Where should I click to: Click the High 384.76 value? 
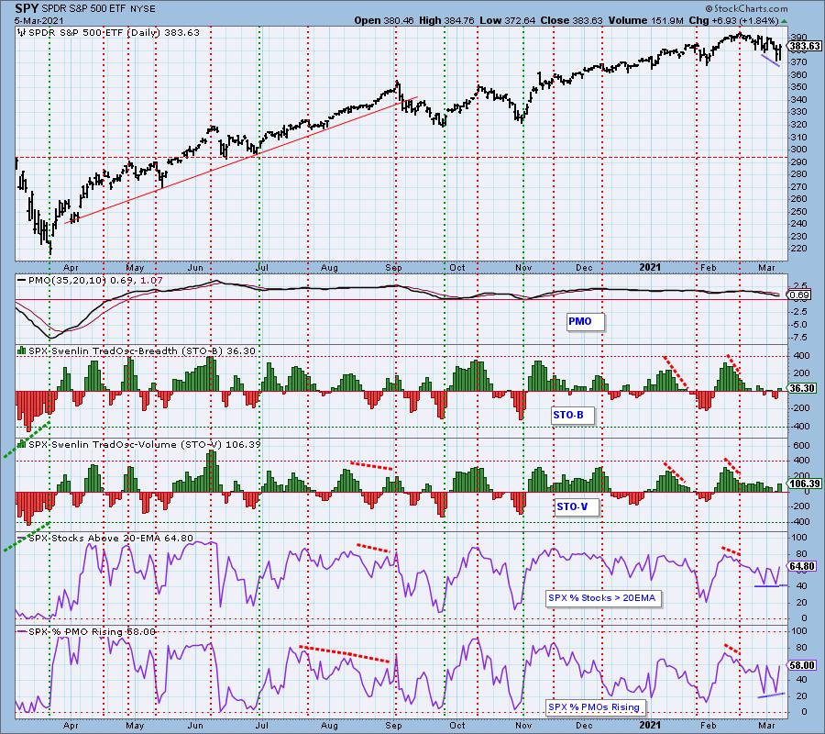coord(446,20)
